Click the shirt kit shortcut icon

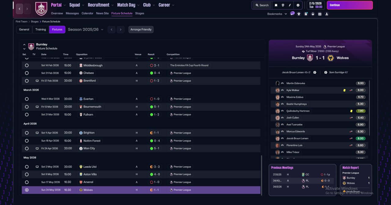click(299, 14)
